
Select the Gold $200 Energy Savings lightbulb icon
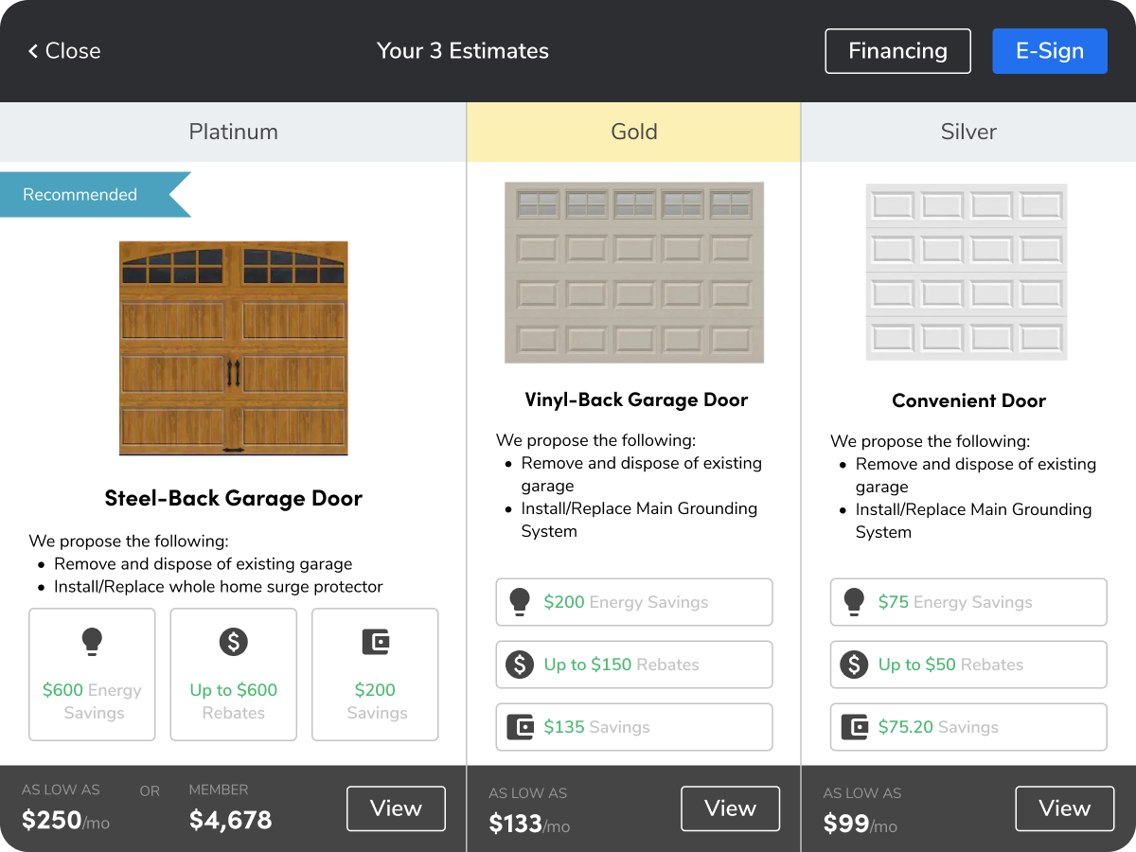(519, 601)
